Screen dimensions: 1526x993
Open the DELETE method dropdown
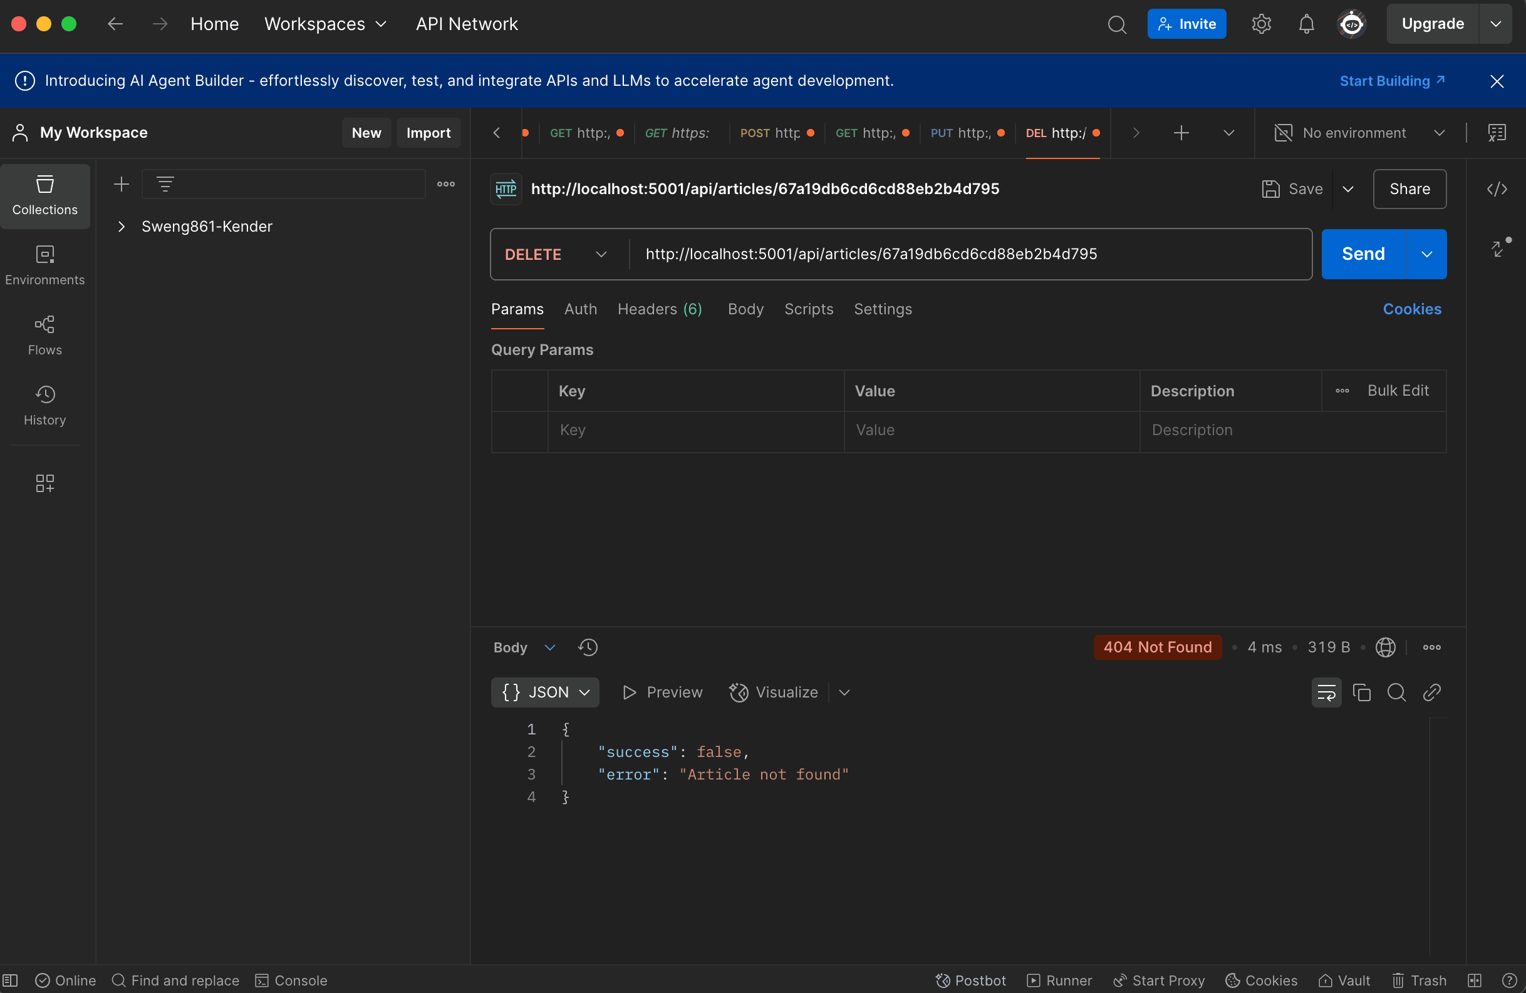click(x=555, y=254)
